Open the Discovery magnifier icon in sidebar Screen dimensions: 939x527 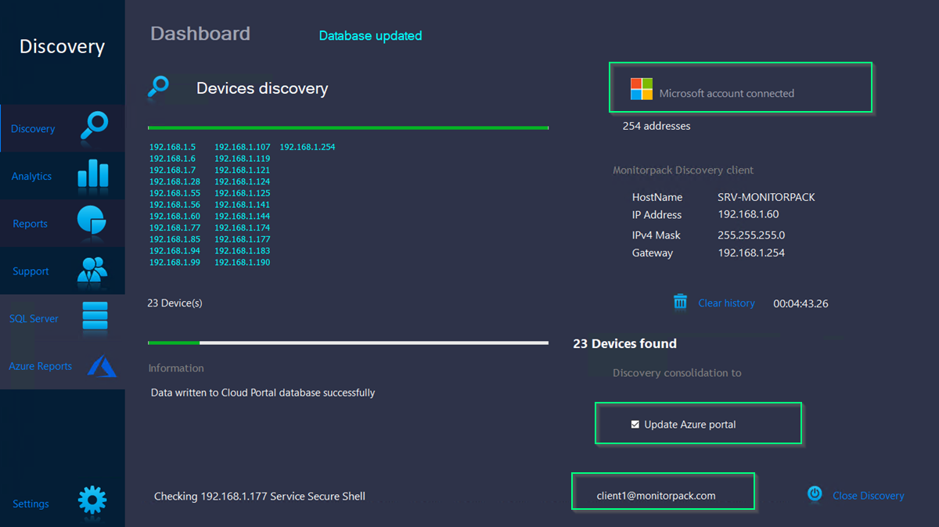(x=95, y=126)
